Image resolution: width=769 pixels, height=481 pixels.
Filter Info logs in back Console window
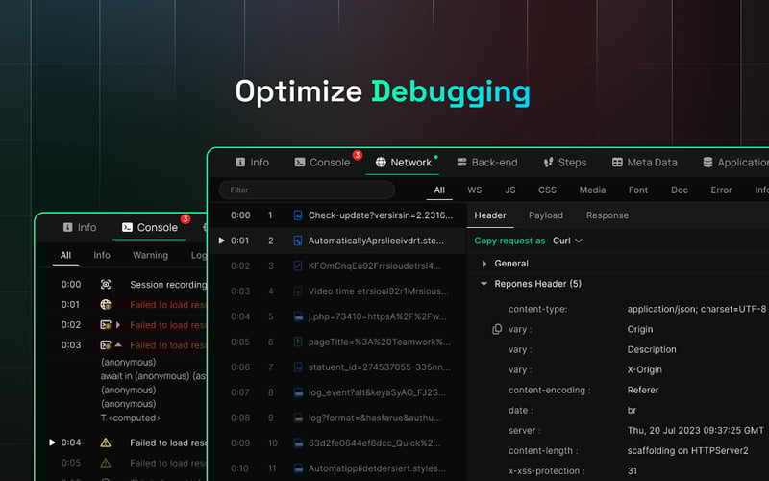(102, 255)
